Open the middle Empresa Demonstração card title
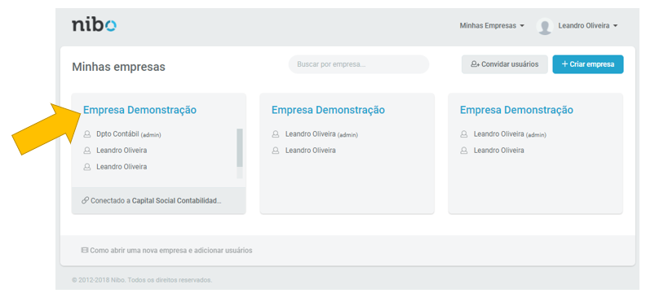 (x=328, y=110)
